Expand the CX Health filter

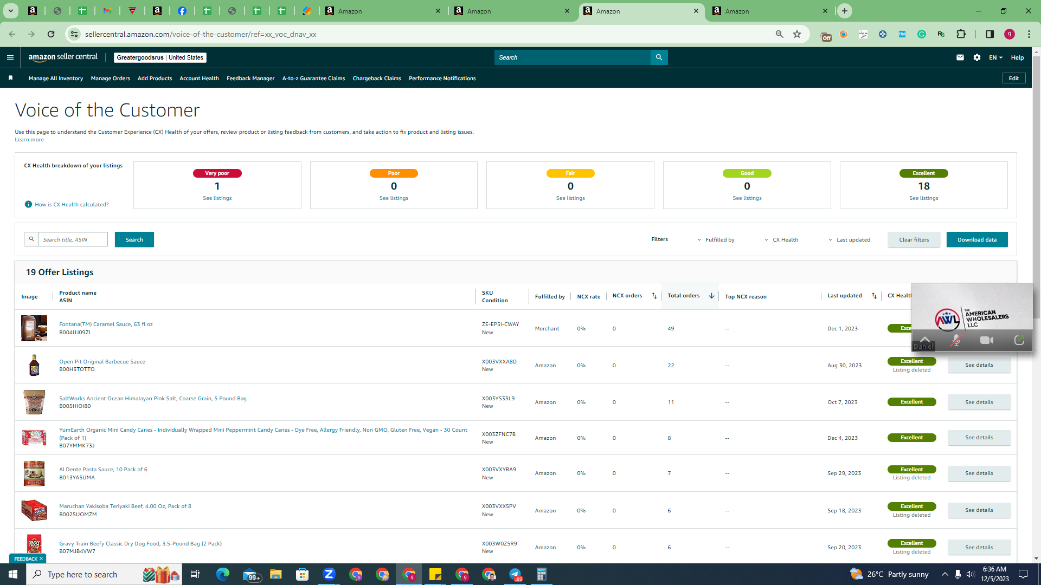point(781,239)
